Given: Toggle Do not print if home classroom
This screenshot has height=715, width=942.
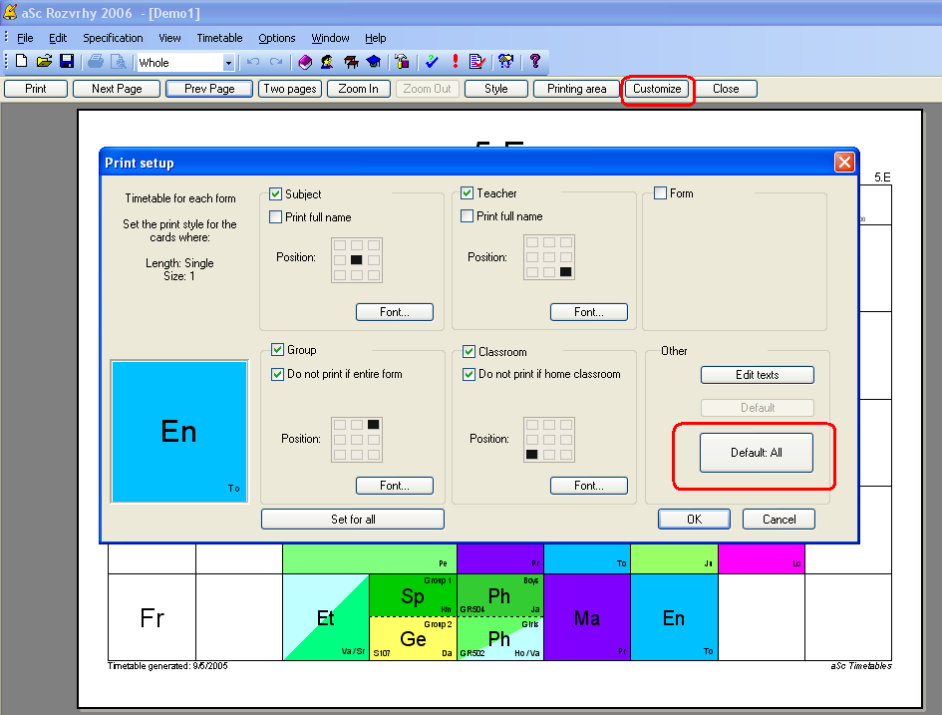Looking at the screenshot, I should point(470,375).
